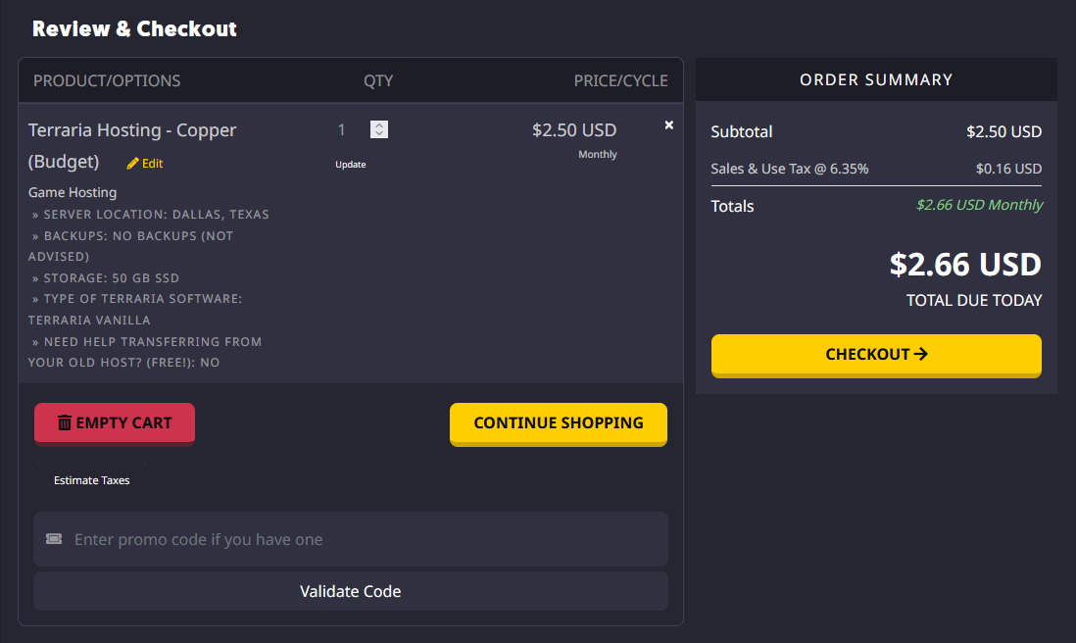Viewport: 1076px width, 643px height.
Task: Click Continue Shopping button
Action: coord(558,423)
